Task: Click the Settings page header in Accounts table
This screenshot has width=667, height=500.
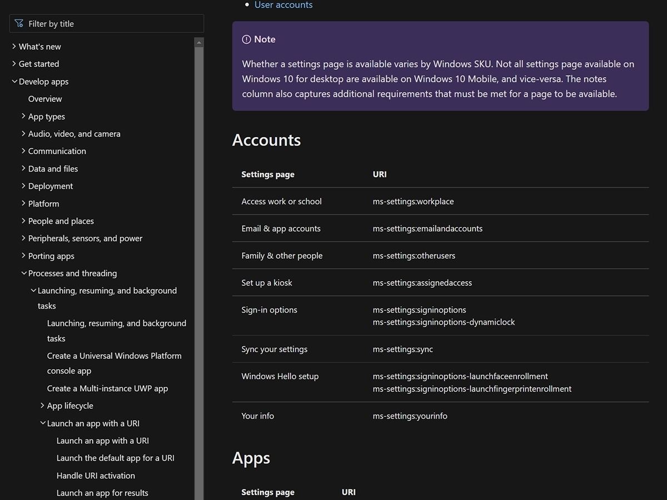Action: click(268, 174)
